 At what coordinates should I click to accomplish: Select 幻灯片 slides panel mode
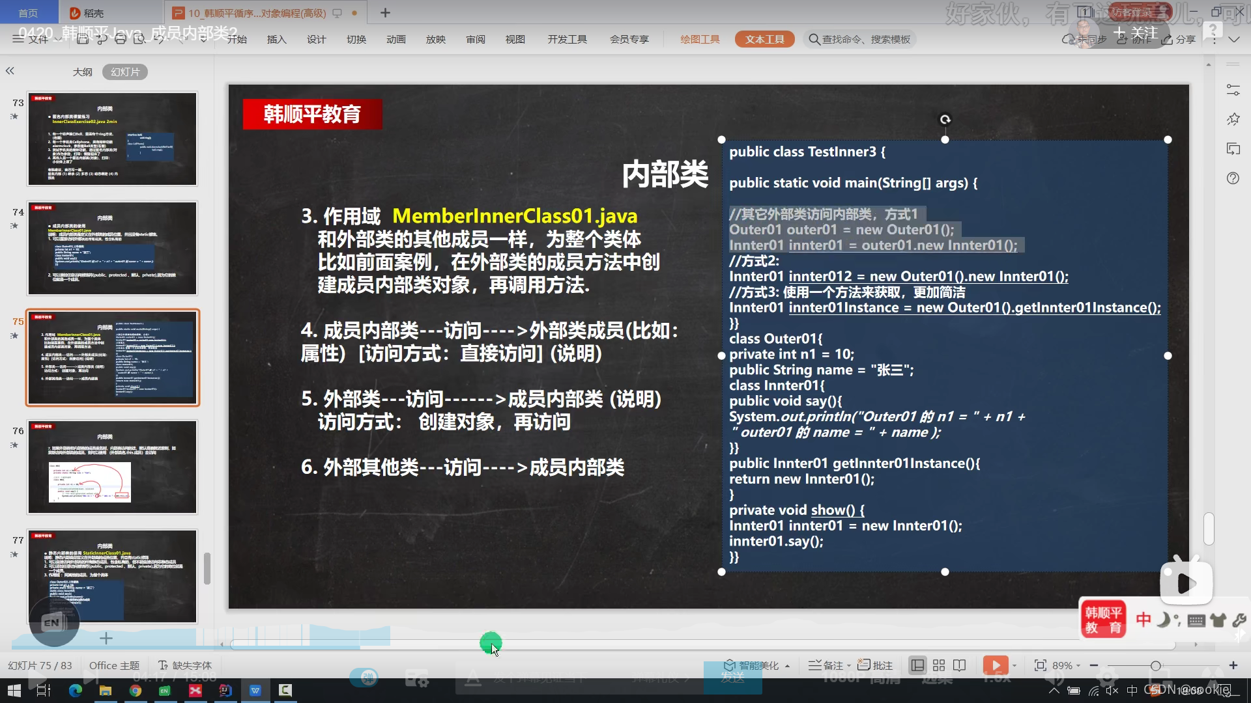point(125,72)
